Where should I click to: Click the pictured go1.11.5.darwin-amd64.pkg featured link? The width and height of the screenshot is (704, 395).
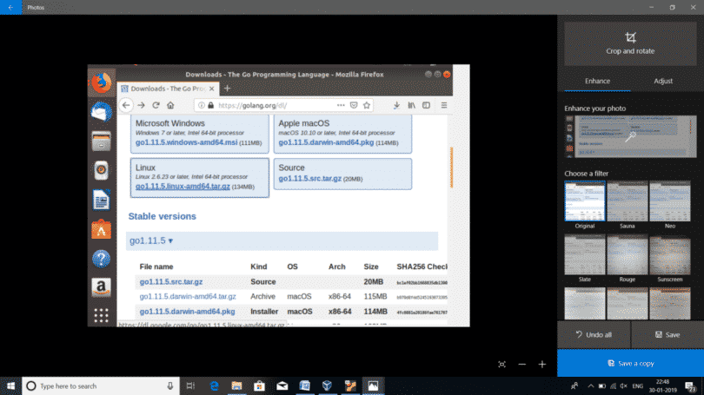point(326,142)
